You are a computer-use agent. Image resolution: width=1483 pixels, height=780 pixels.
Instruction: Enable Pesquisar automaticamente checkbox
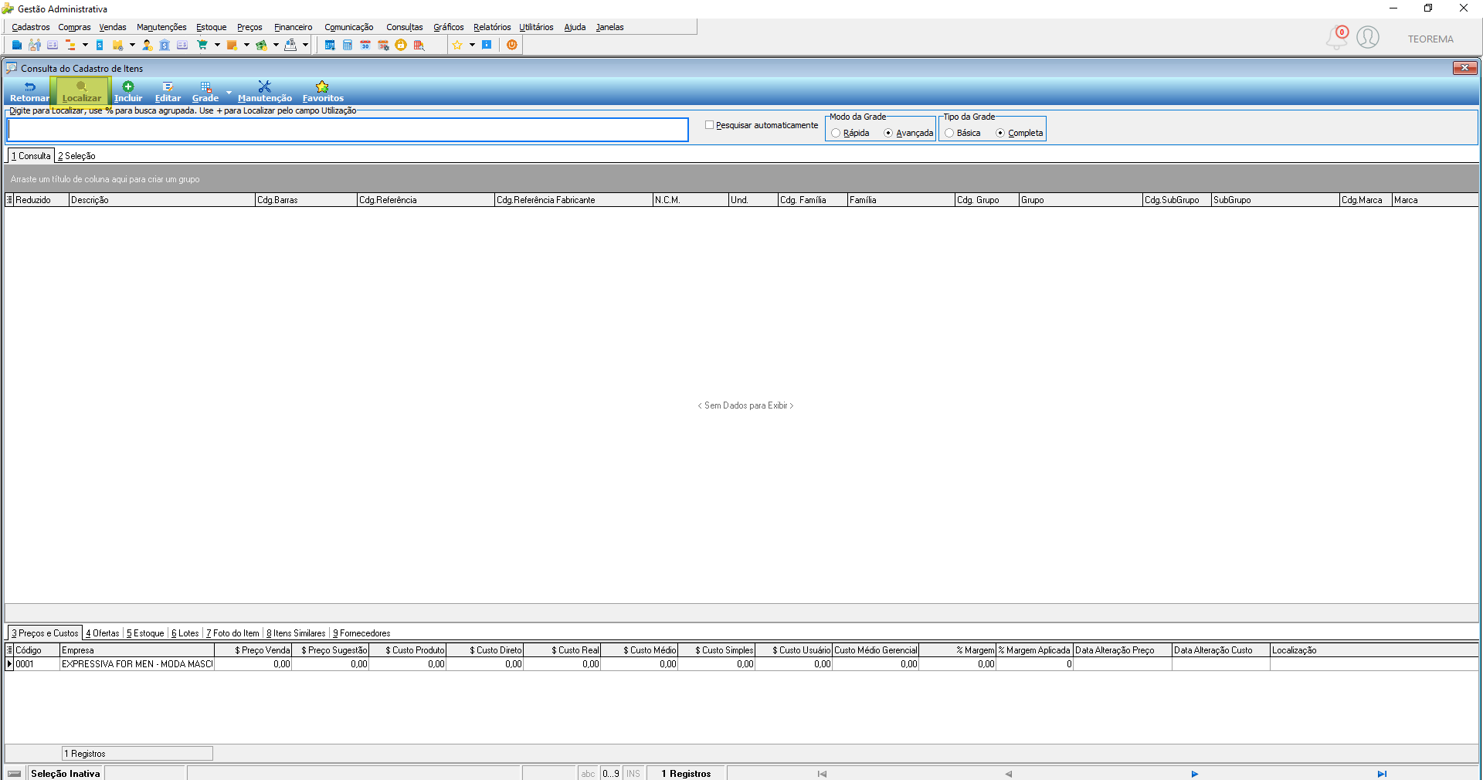point(709,125)
